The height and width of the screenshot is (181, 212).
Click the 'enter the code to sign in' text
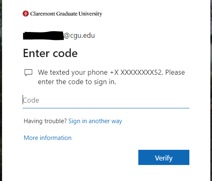[x=77, y=82]
